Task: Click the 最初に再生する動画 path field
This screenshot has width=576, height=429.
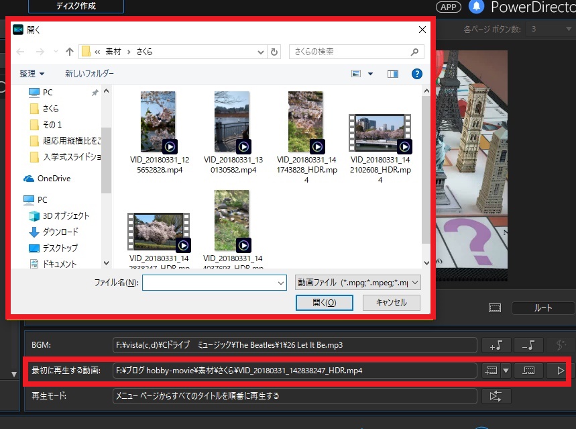Action: coord(294,371)
